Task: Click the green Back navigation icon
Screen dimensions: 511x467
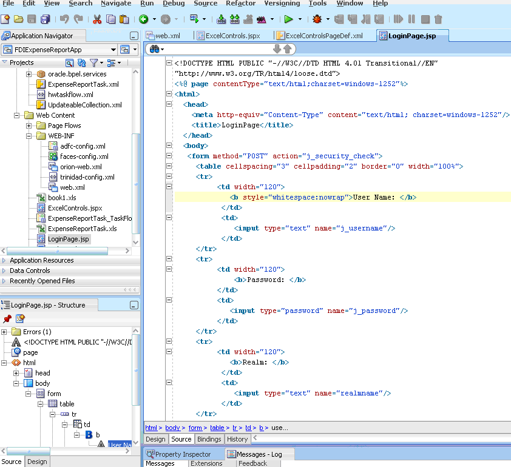Action: tap(143, 19)
